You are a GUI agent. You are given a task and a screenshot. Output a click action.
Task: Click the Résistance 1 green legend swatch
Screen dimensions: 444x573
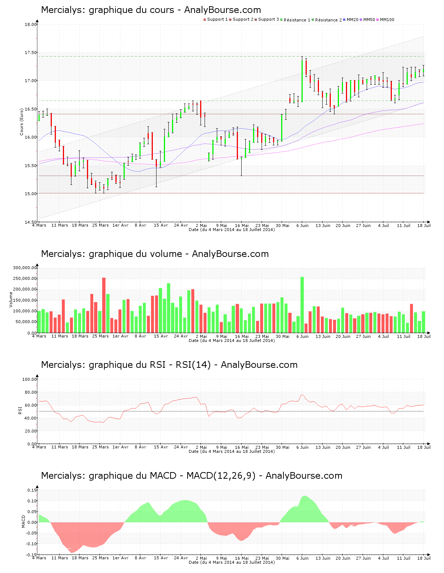pyautogui.click(x=281, y=20)
